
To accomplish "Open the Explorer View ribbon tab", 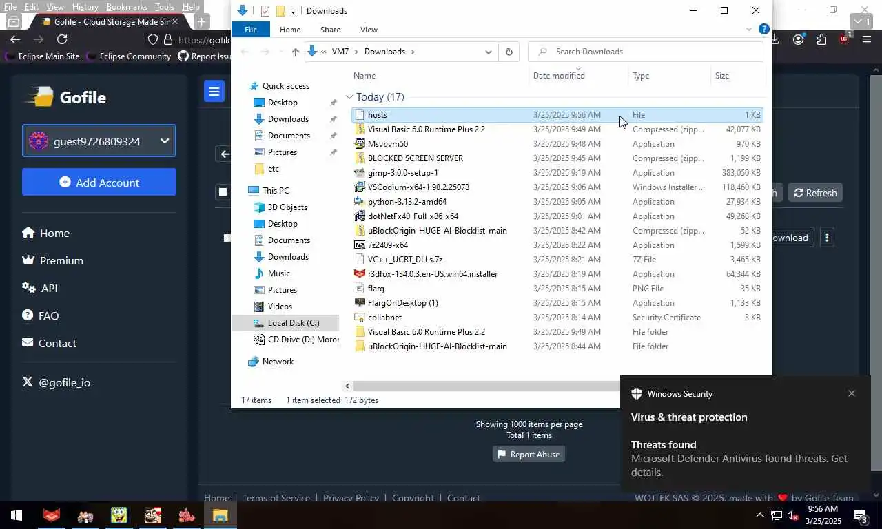I will coord(369,30).
